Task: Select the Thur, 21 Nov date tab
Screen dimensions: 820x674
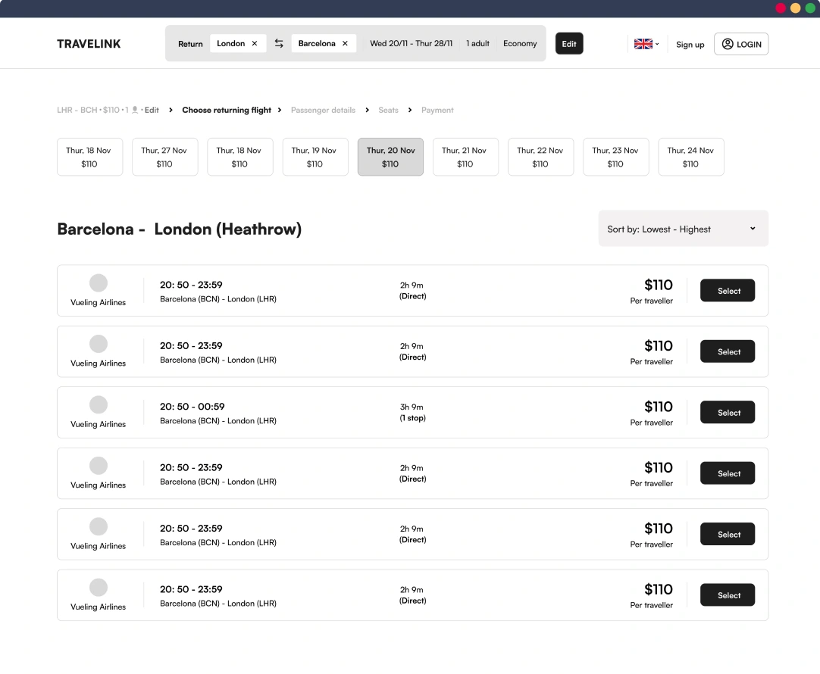Action: (465, 157)
